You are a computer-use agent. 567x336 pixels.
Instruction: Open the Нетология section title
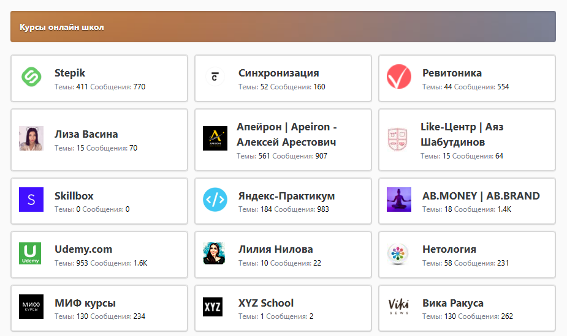click(449, 249)
